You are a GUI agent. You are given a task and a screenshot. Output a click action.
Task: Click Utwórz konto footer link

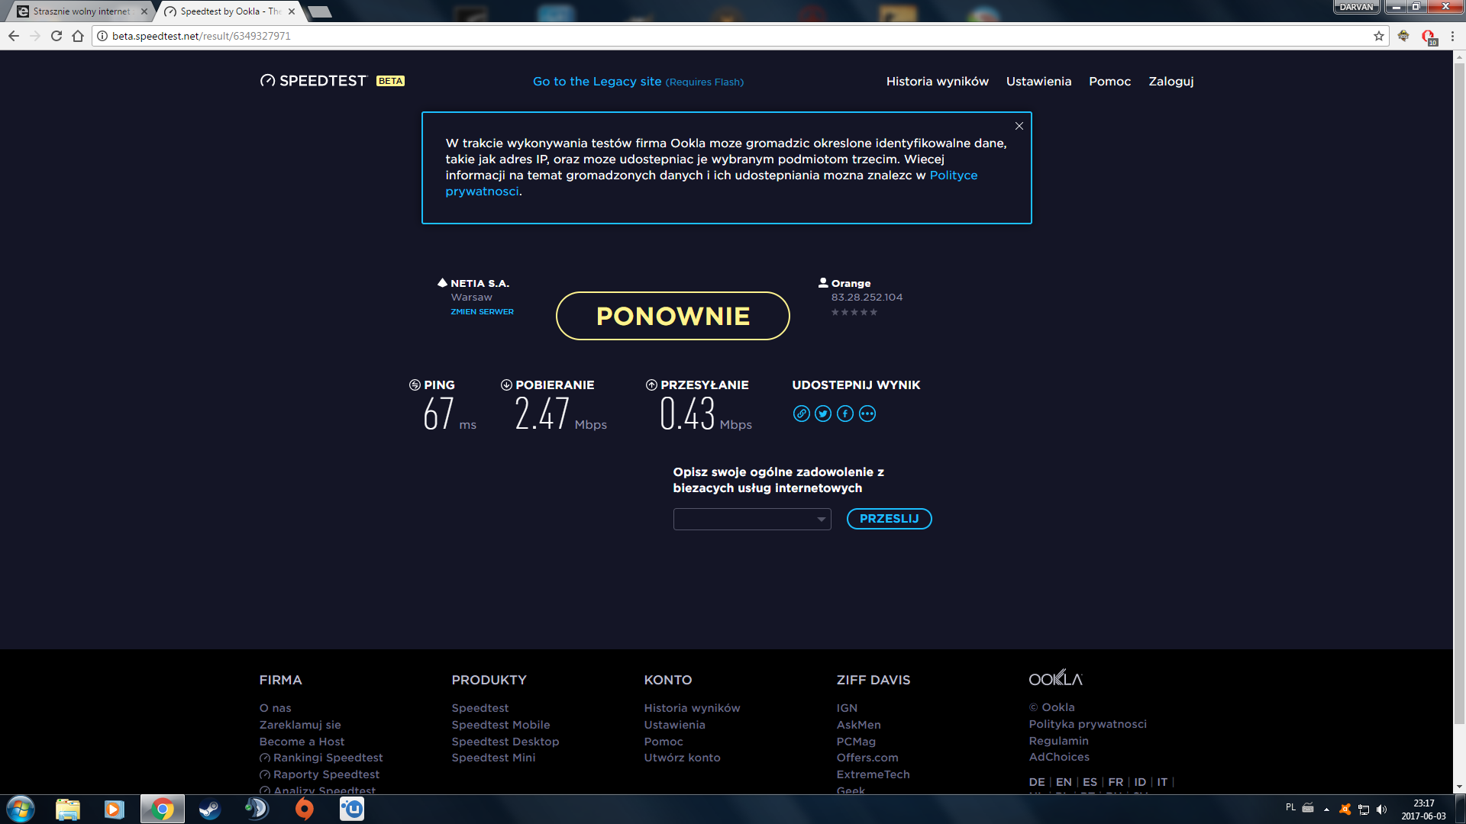click(x=682, y=758)
